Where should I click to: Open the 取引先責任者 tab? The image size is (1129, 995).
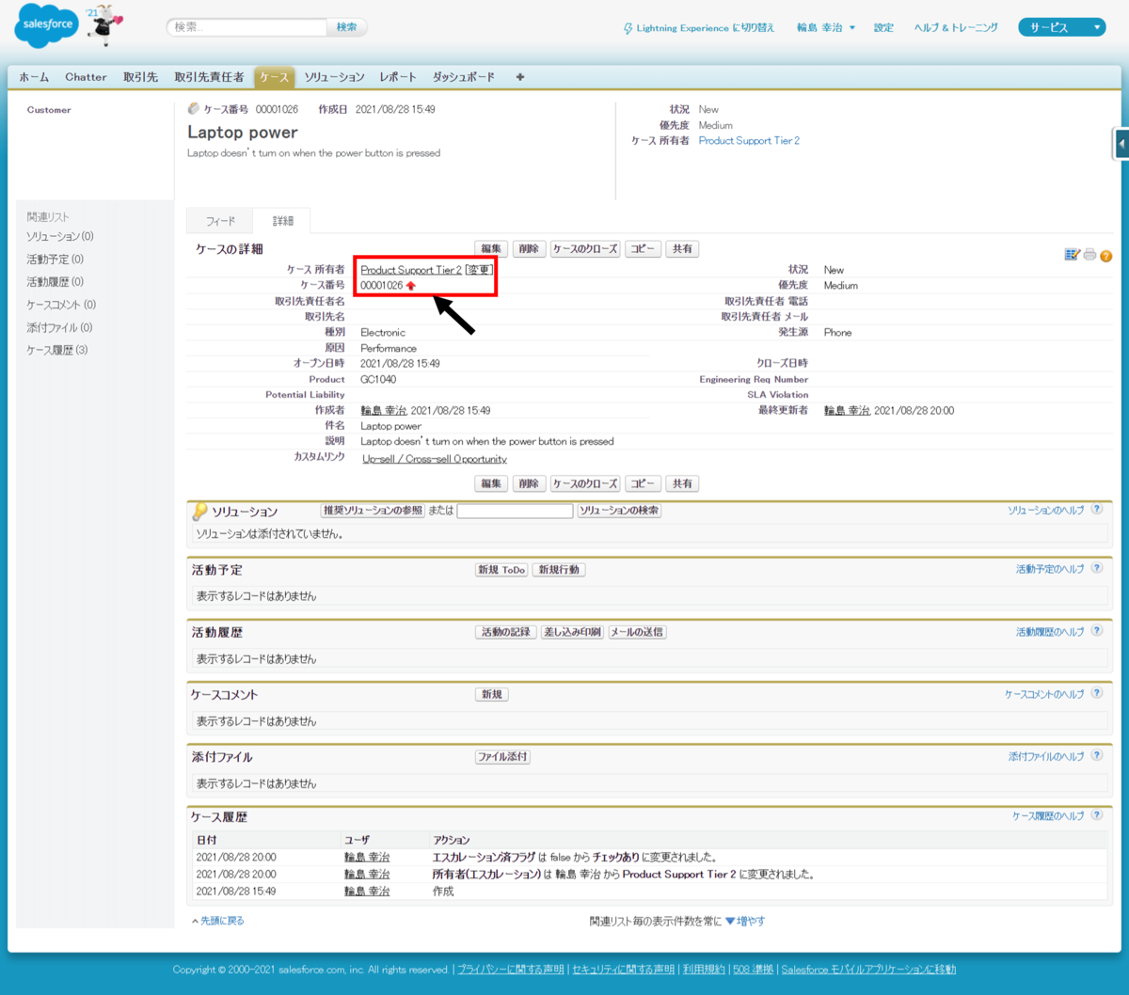[209, 77]
